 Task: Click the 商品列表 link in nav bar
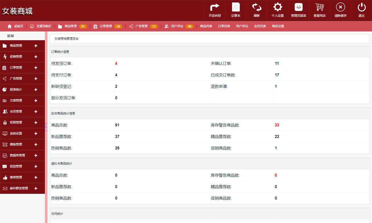(x=206, y=26)
